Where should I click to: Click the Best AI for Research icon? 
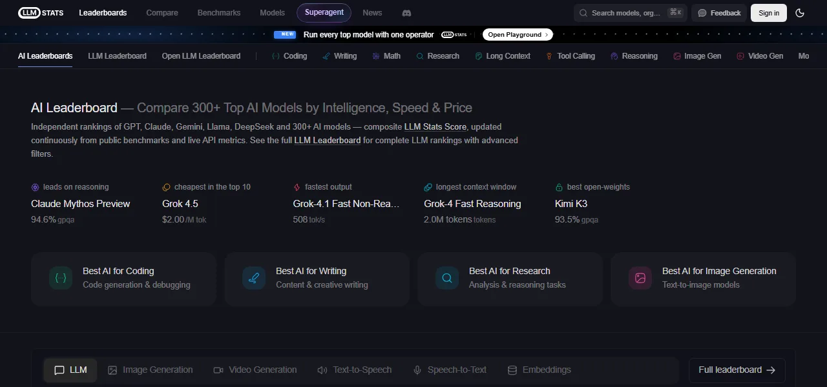click(447, 278)
